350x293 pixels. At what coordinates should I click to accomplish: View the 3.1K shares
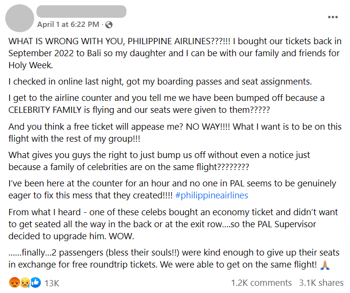321,283
